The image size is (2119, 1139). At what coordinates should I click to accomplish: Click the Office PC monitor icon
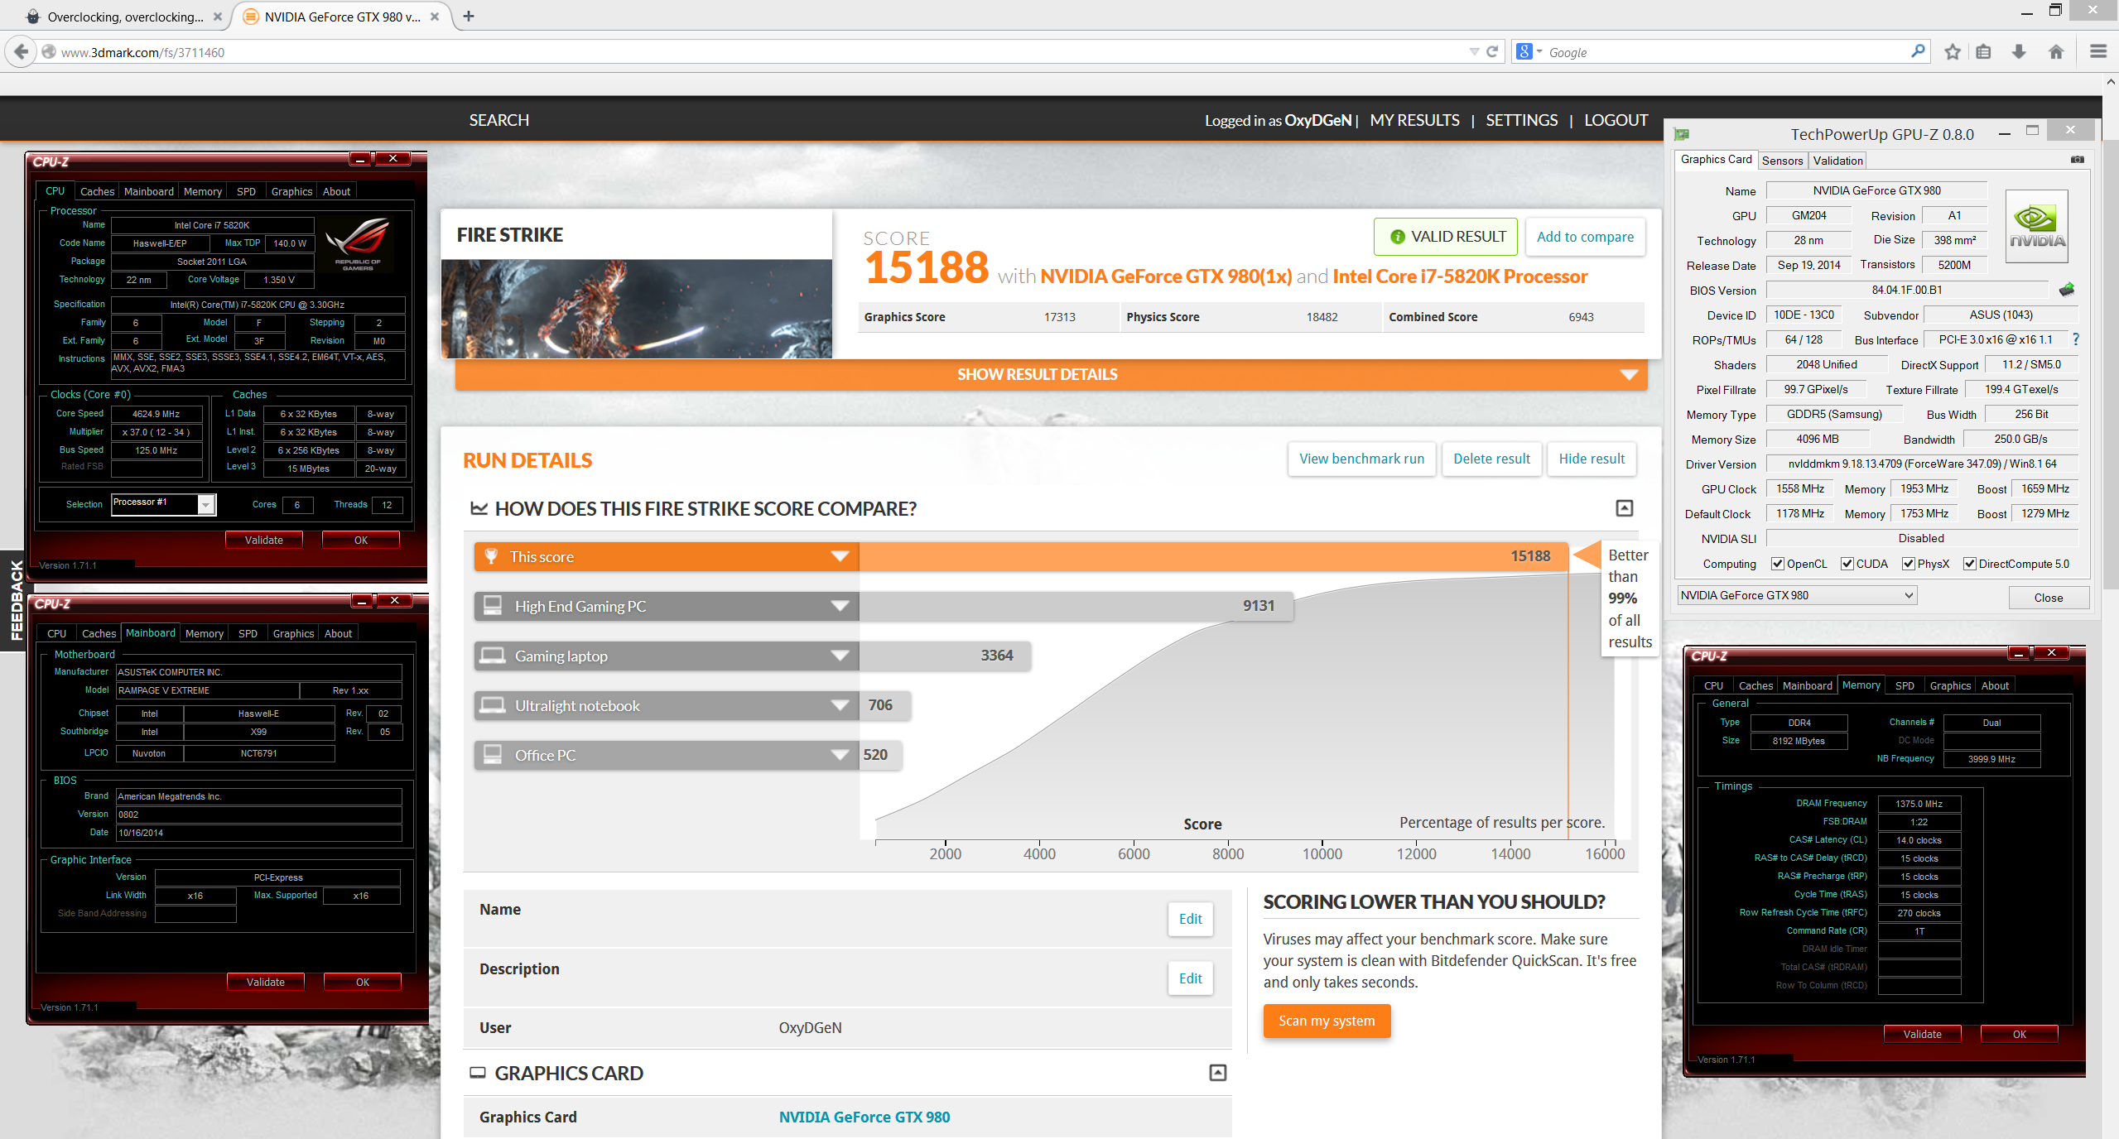(493, 755)
